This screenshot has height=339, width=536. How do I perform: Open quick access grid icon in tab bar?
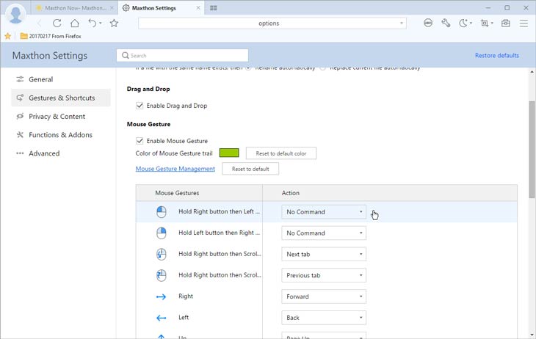[x=214, y=8]
